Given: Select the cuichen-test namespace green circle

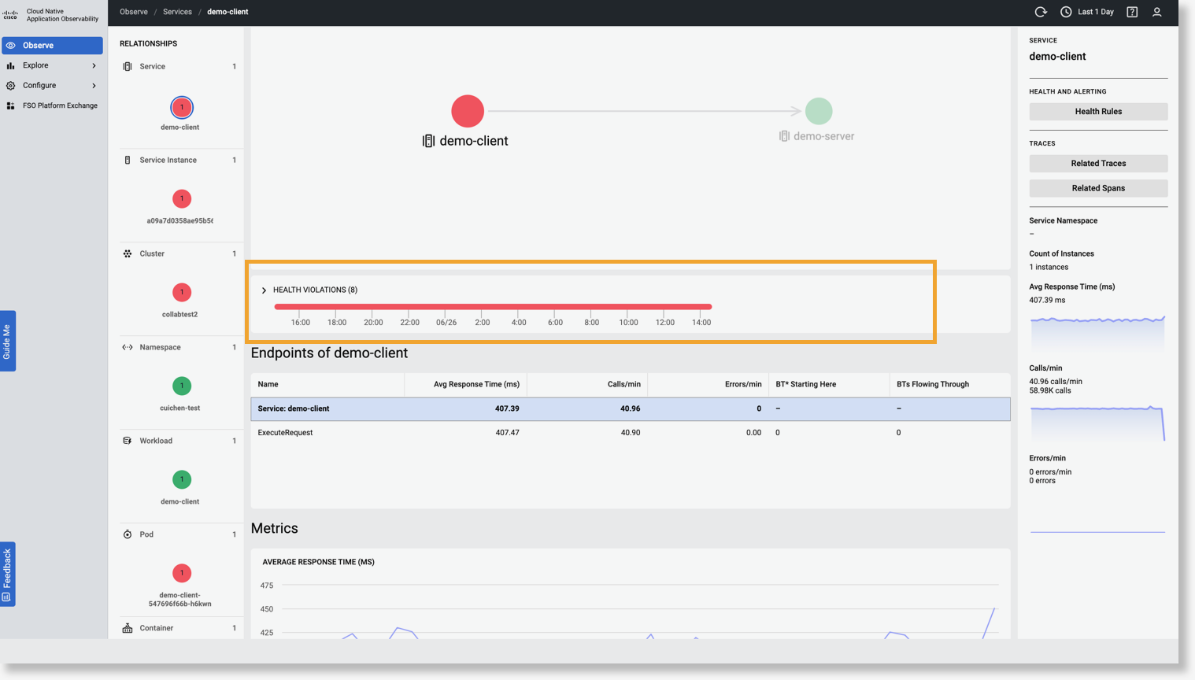Looking at the screenshot, I should pyautogui.click(x=182, y=386).
